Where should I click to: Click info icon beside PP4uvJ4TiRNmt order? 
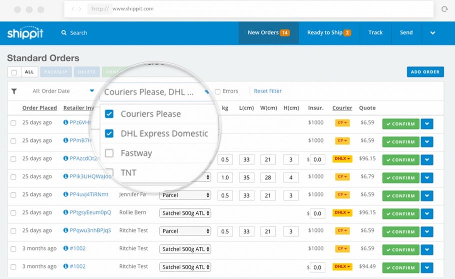(66, 194)
